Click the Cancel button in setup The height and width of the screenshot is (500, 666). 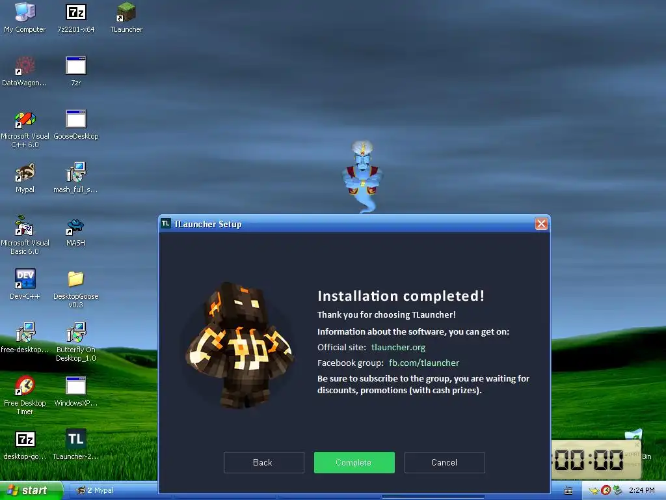[445, 463]
